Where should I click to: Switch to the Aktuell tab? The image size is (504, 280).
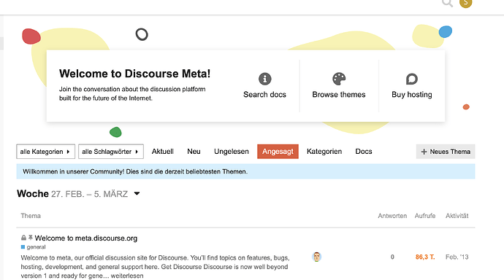163,152
